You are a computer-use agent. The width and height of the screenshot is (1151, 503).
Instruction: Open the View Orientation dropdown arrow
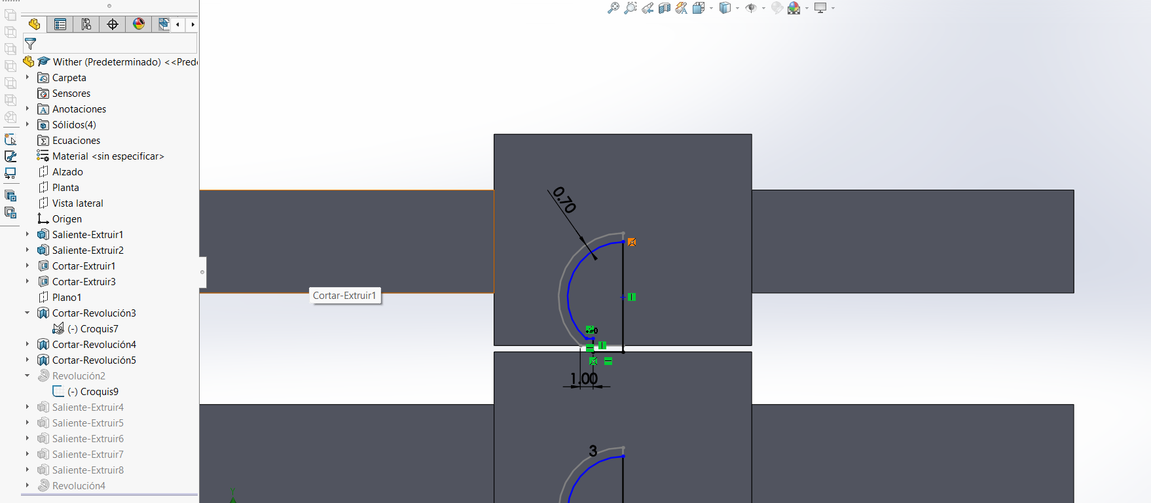[711, 9]
